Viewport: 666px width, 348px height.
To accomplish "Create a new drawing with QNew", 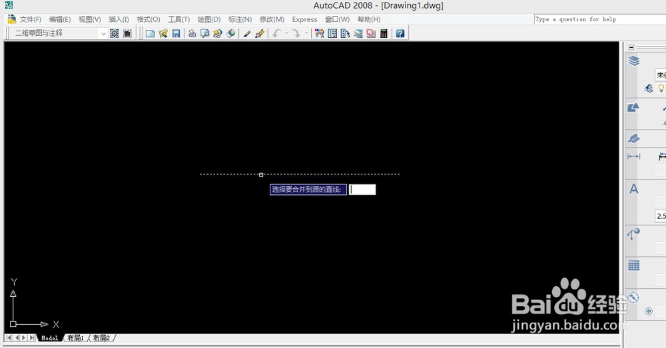I will (150, 33).
